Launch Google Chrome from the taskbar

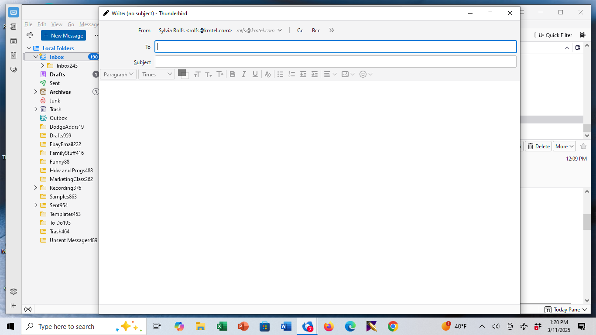[393, 326]
